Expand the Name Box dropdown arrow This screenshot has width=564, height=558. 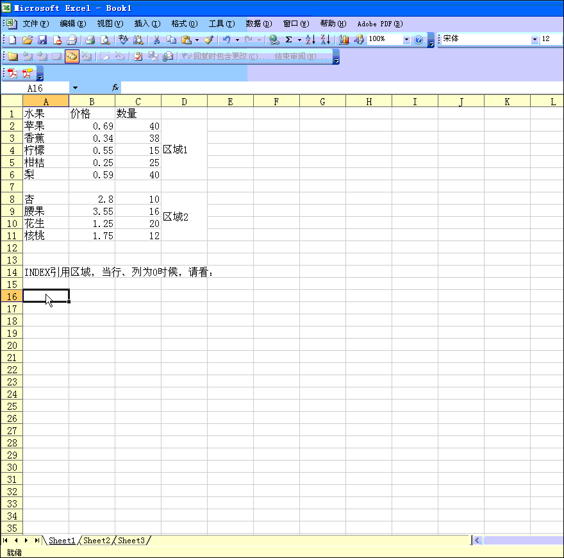click(75, 87)
